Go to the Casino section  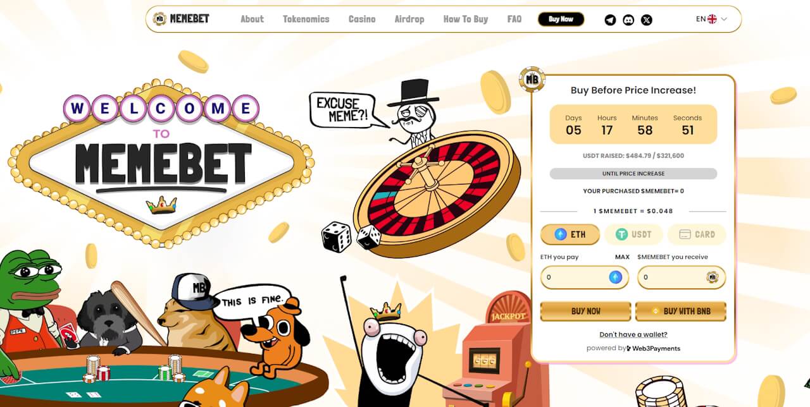click(x=362, y=19)
